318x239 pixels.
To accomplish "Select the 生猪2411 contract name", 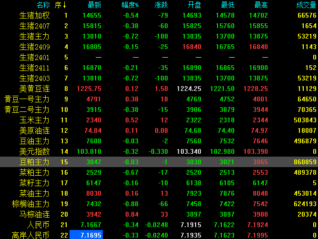I will [34, 68].
